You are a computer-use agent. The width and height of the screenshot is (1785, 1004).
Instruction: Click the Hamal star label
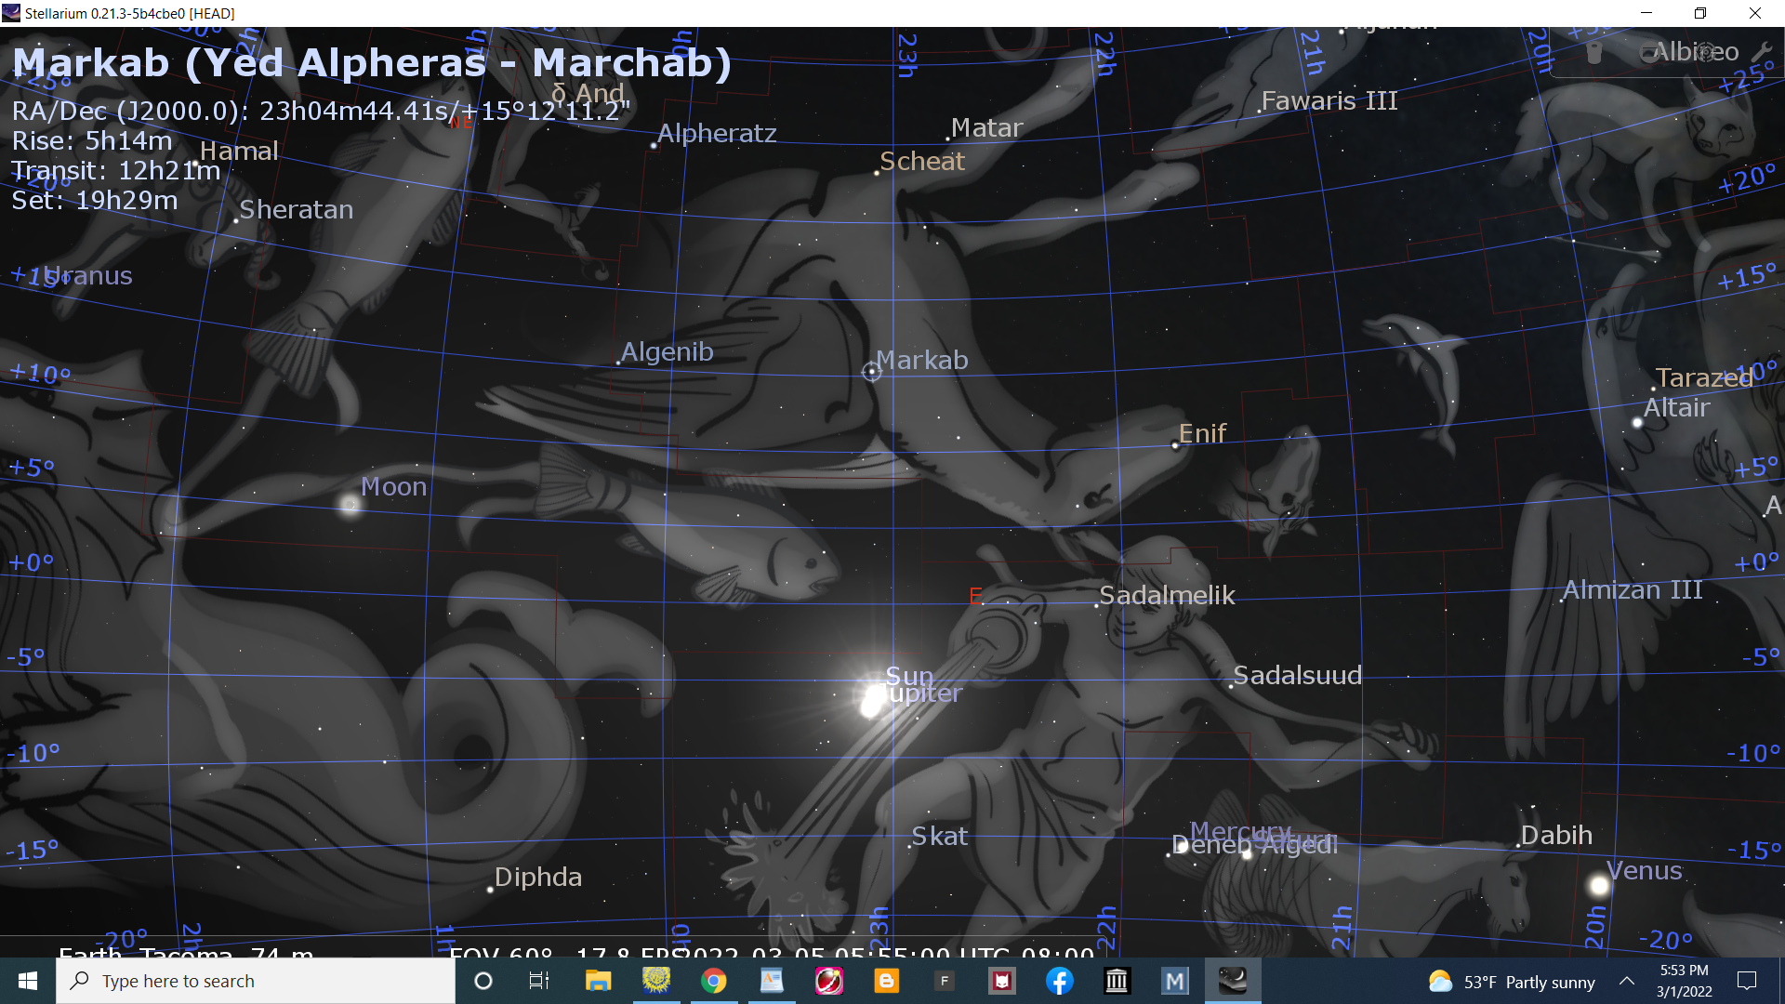pyautogui.click(x=239, y=151)
